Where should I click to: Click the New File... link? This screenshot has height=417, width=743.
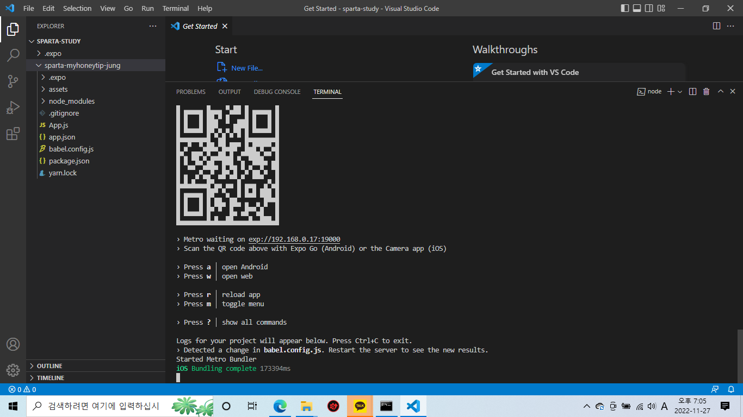pyautogui.click(x=247, y=68)
